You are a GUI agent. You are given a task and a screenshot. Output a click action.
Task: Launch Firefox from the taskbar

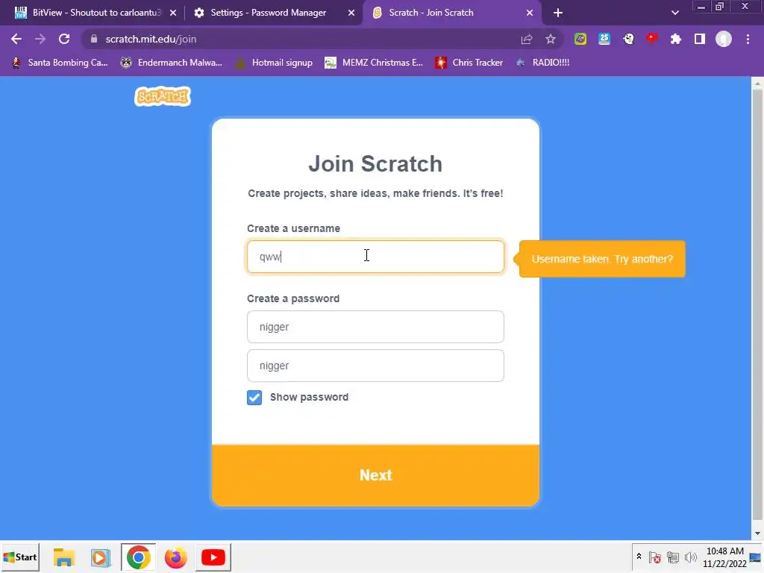[x=176, y=557]
